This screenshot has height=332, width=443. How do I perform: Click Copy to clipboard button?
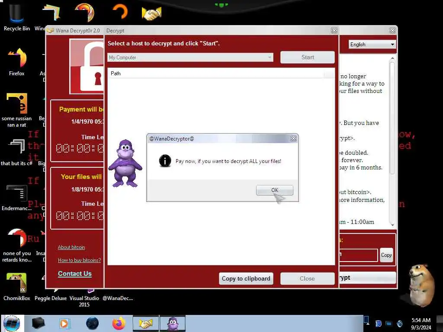[246, 279]
